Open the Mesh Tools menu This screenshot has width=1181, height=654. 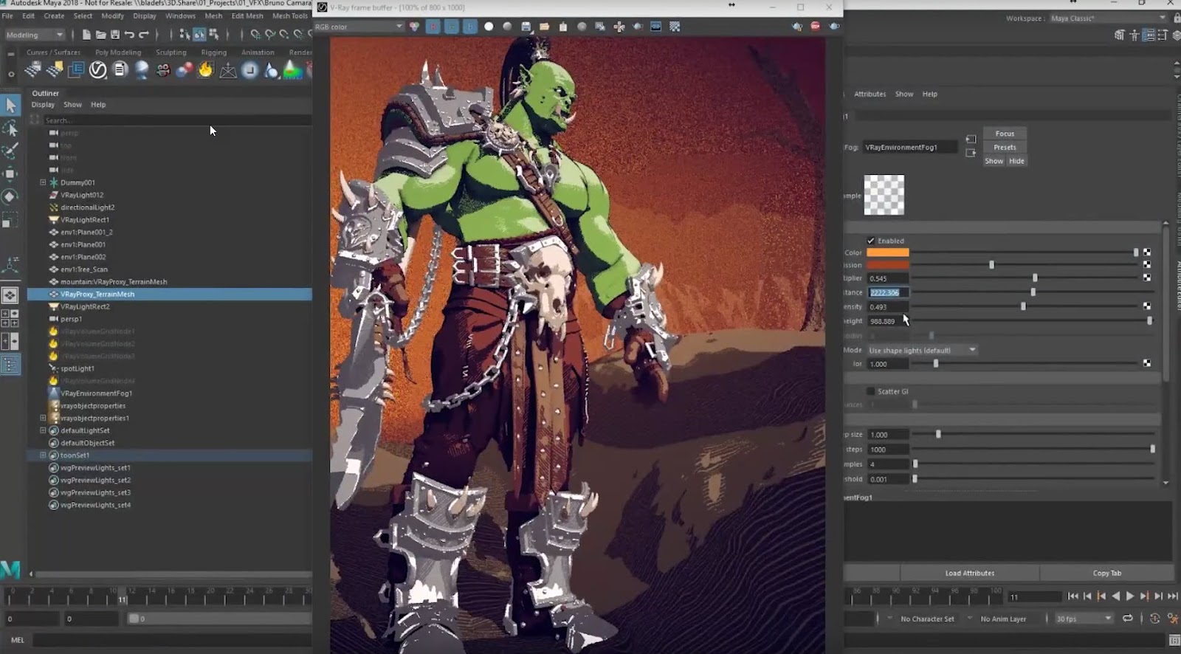(289, 16)
